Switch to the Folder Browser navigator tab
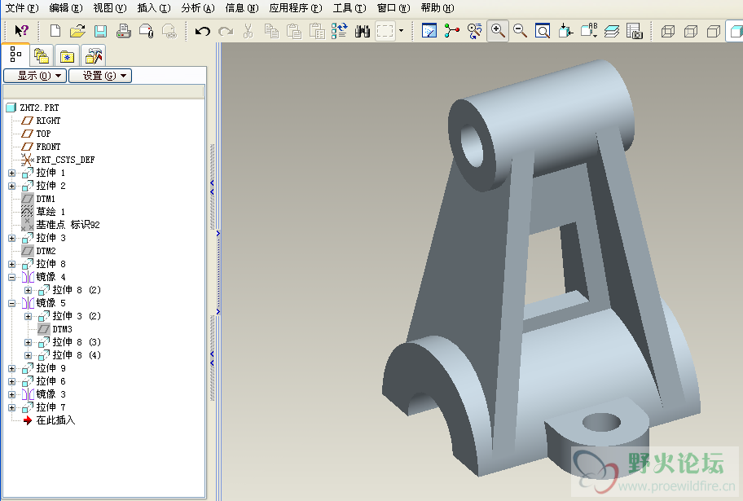This screenshot has width=743, height=501. pos(42,56)
